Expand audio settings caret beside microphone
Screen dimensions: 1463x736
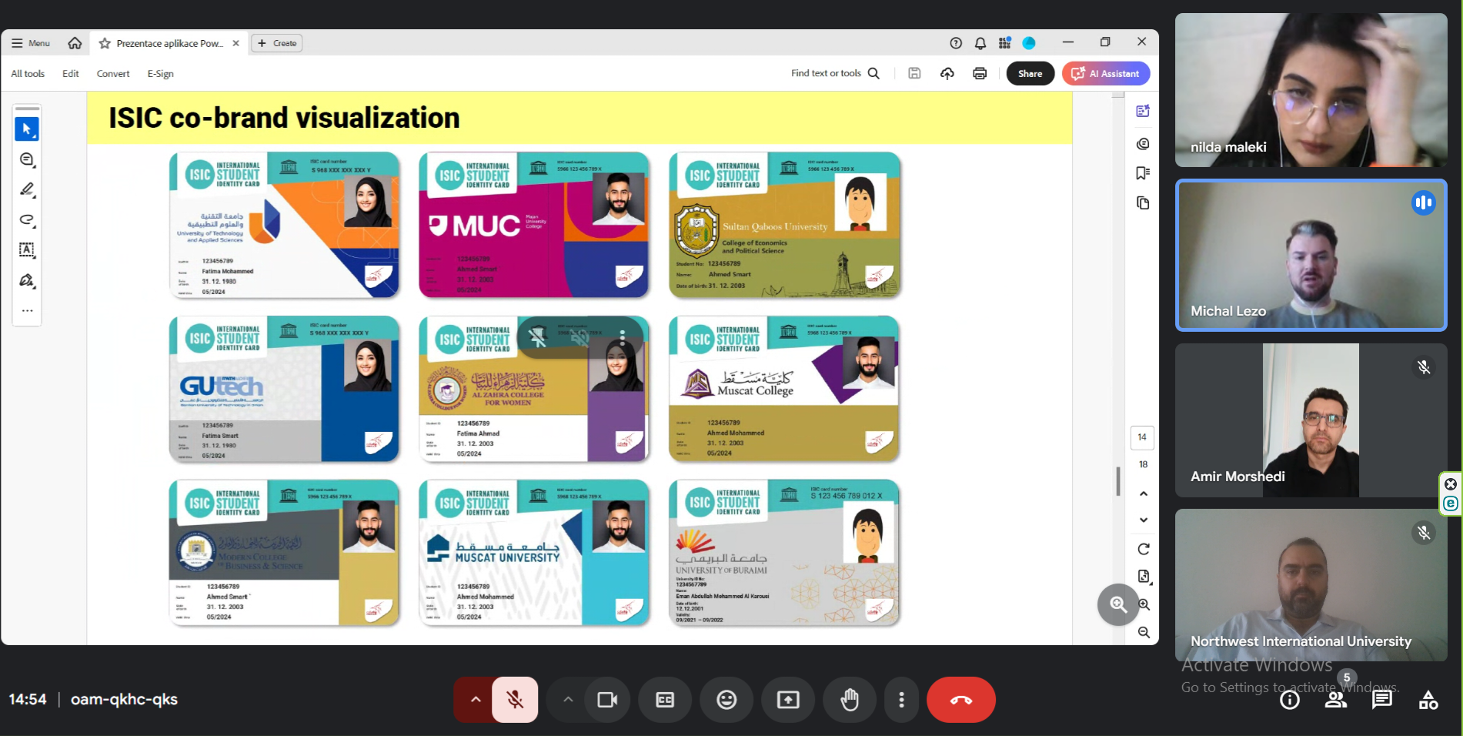476,700
